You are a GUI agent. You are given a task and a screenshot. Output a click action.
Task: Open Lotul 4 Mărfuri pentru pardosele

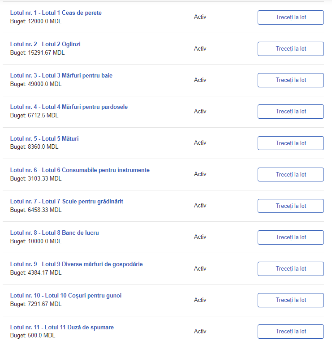point(69,107)
